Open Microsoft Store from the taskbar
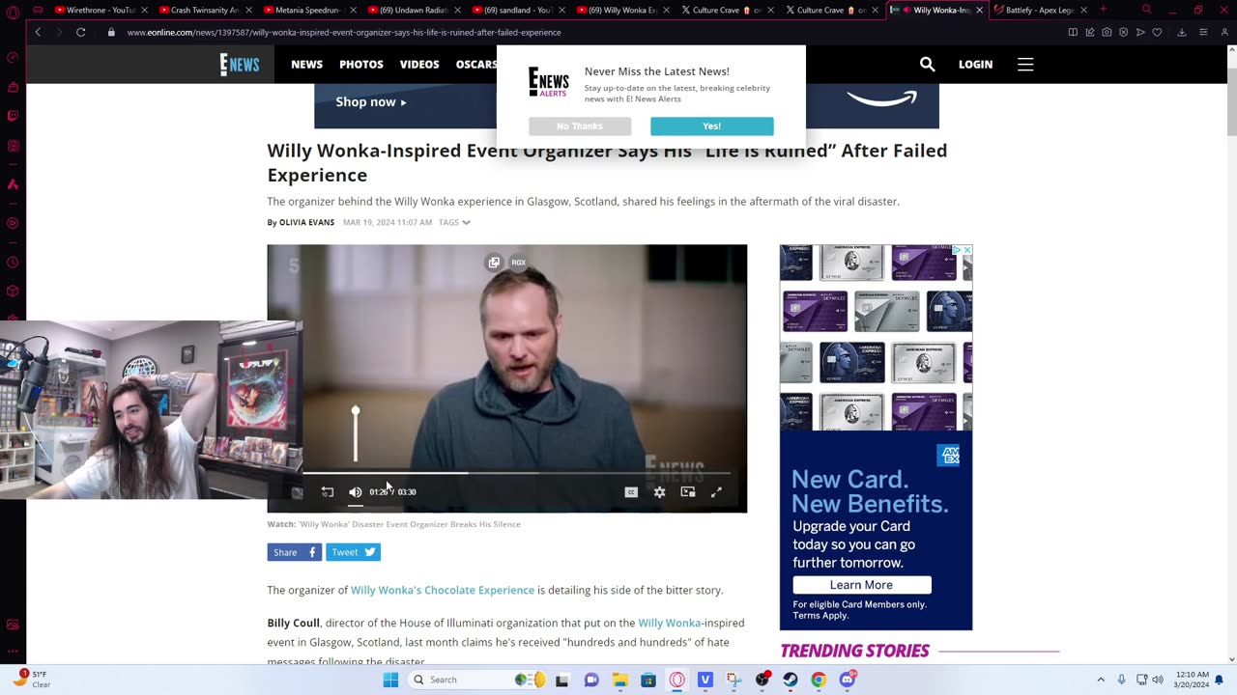The height and width of the screenshot is (695, 1237). pyautogui.click(x=648, y=680)
